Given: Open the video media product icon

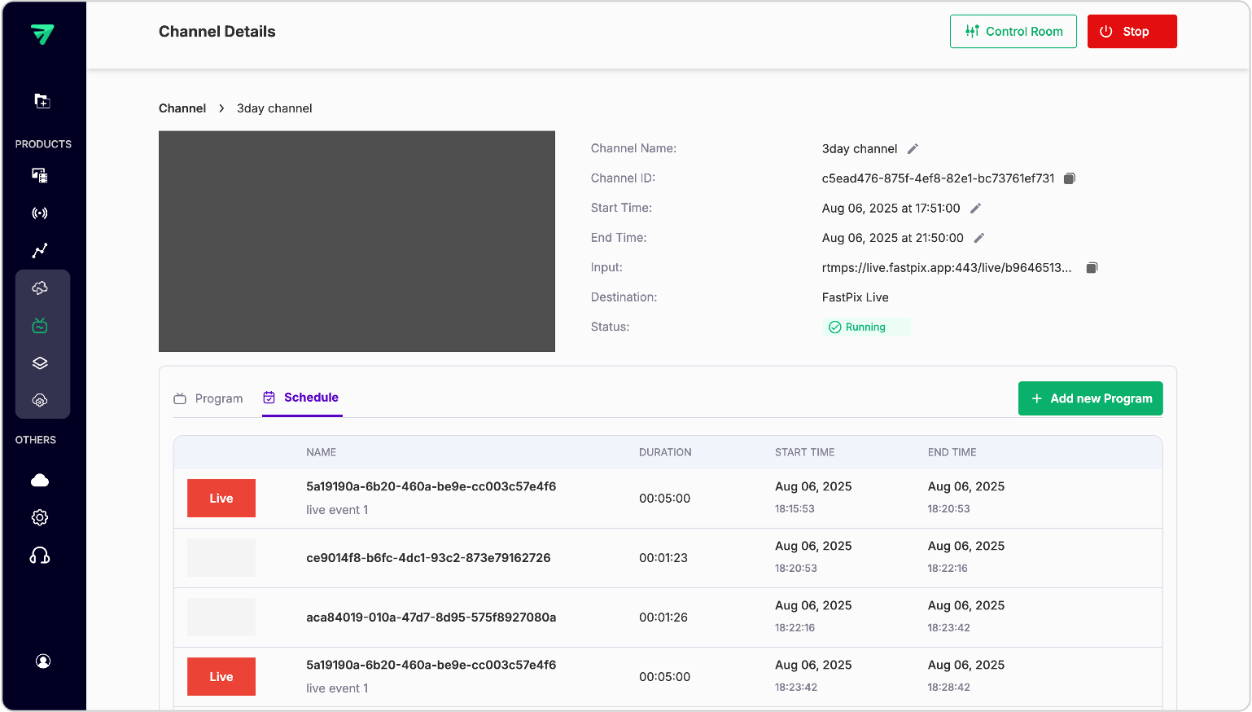Looking at the screenshot, I should (40, 175).
